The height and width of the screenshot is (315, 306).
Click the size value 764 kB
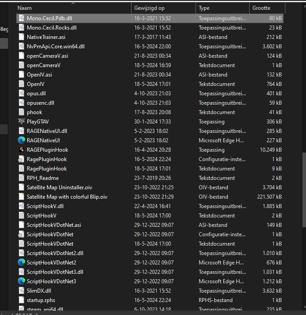pyautogui.click(x=274, y=84)
